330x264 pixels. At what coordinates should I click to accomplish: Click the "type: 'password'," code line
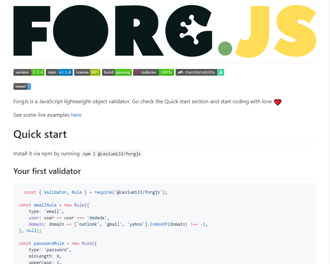[50, 250]
